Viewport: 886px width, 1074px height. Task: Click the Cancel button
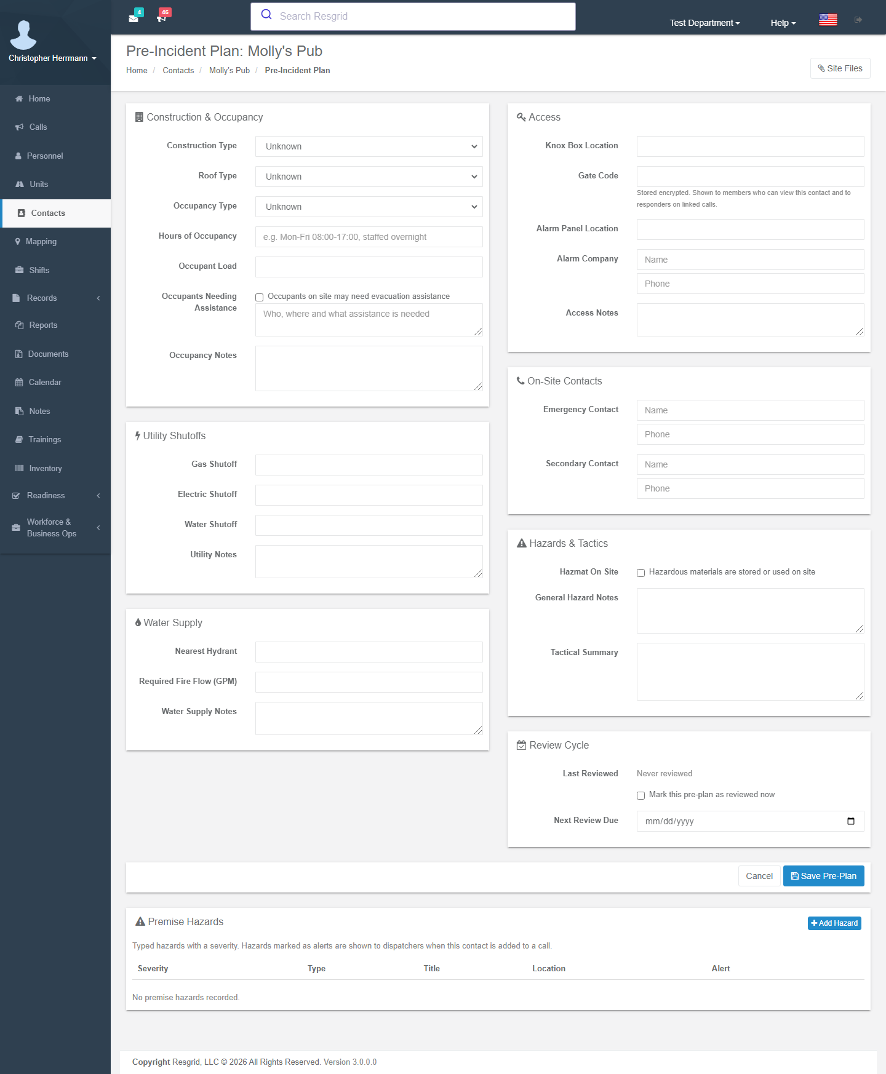[x=759, y=876]
